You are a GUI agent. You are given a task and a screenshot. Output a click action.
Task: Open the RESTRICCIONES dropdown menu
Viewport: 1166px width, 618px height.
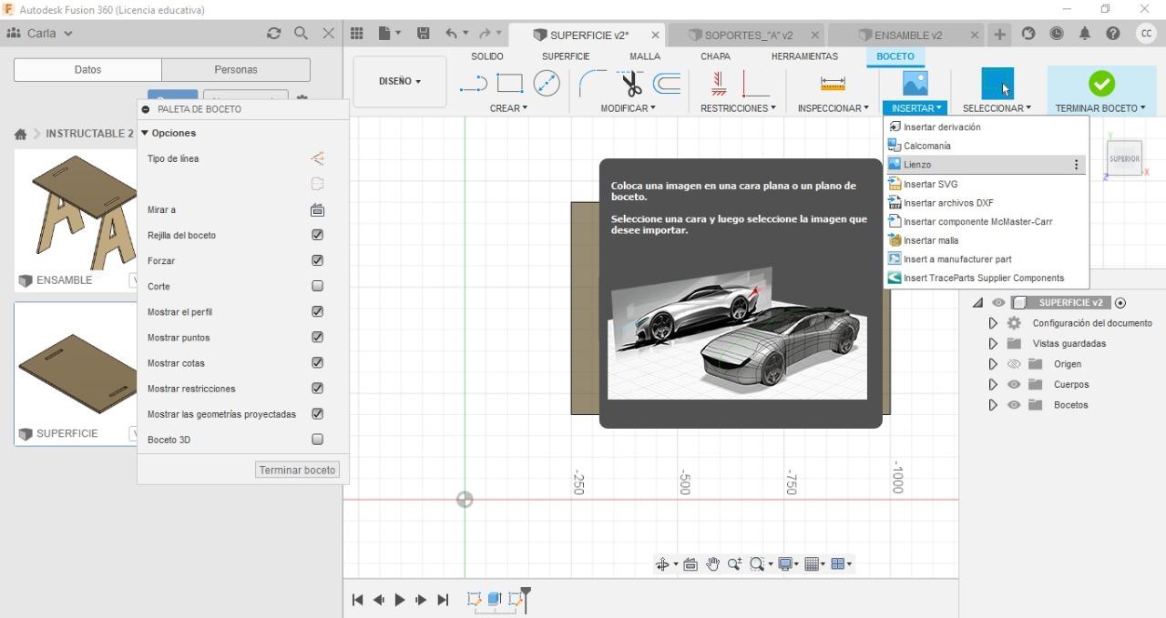(x=738, y=108)
